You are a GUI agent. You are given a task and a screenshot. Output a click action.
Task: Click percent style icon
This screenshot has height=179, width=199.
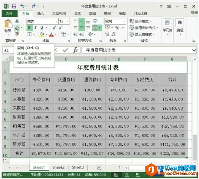coord(117,28)
